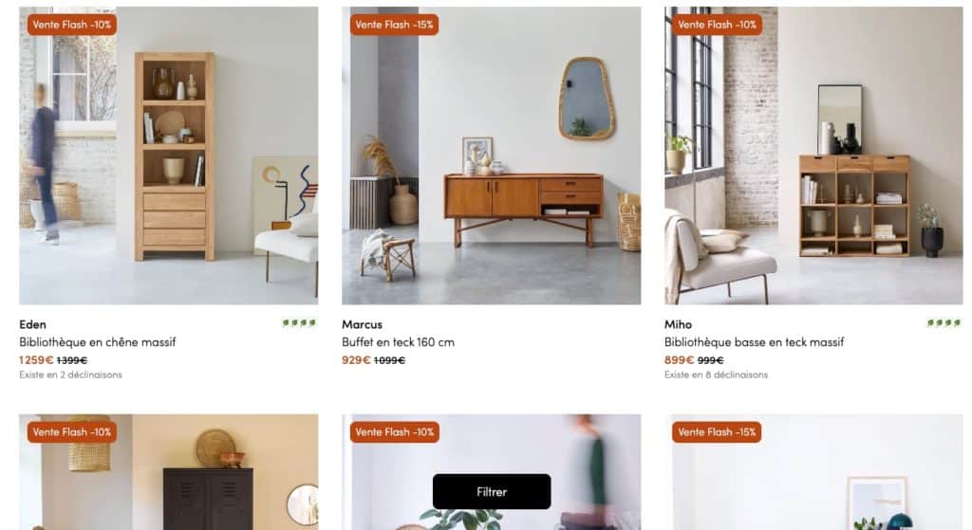The width and height of the screenshot is (972, 530).
Task: Open the black metal cabinet product image
Action: (169, 472)
